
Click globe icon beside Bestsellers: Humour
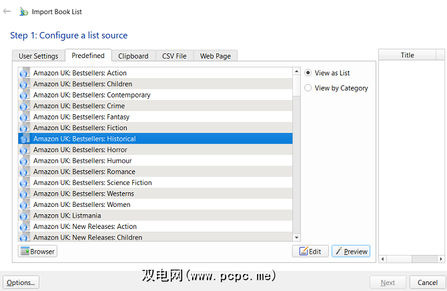click(24, 161)
